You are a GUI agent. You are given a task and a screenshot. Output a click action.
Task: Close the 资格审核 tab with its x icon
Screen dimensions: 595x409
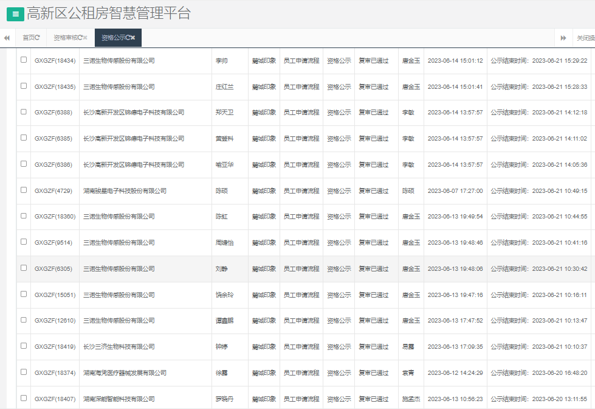85,38
